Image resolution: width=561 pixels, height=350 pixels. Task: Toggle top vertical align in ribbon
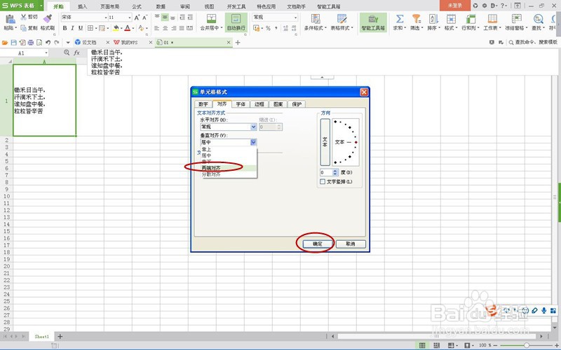pos(157,17)
